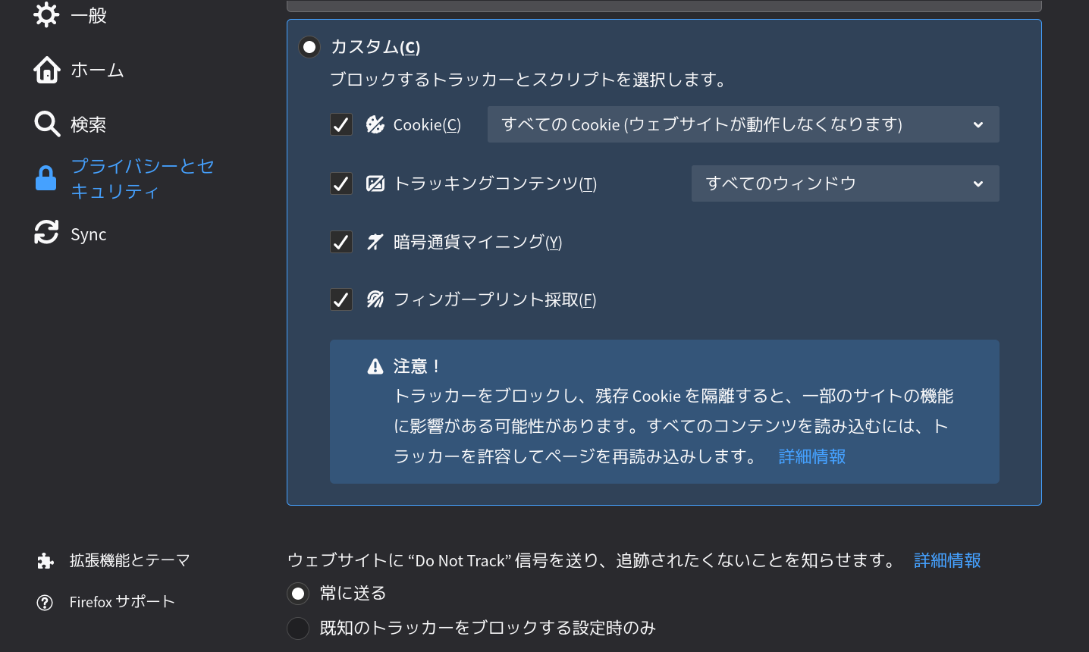The image size is (1089, 652).
Task: Disable the 暗号通貨マイニング checkbox
Action: [x=341, y=242]
